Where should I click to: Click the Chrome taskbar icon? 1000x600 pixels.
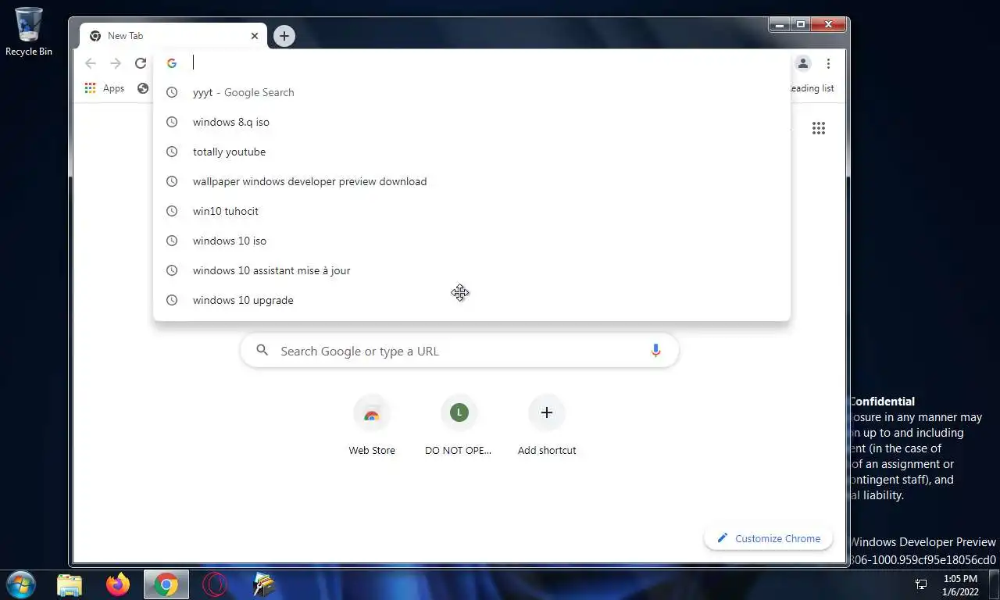166,584
